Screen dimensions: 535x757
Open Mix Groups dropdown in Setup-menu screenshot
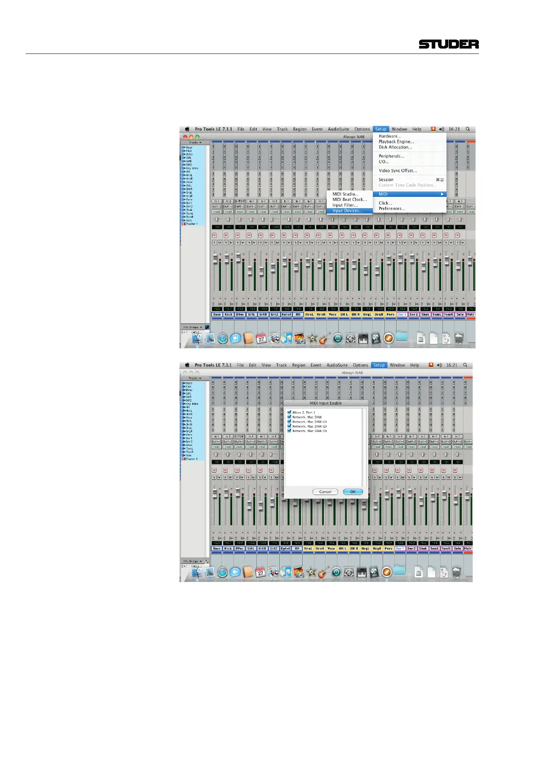click(x=193, y=327)
